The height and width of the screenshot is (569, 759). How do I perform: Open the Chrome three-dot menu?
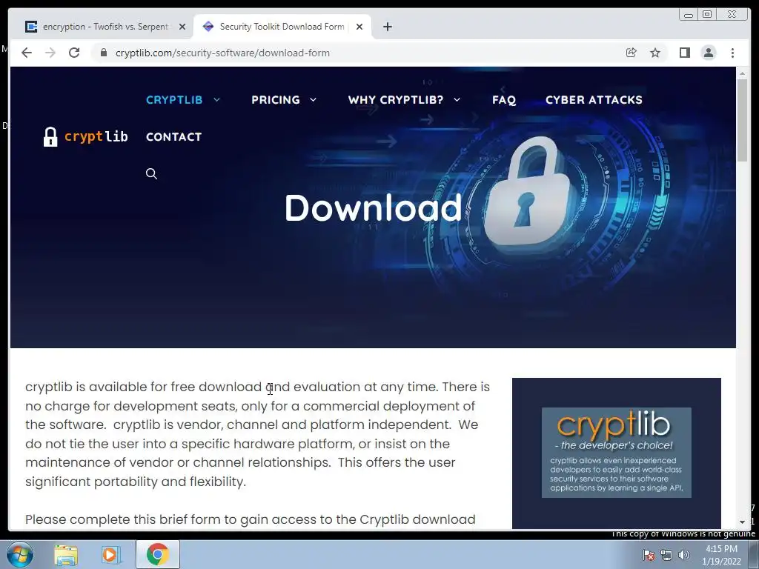click(x=733, y=53)
